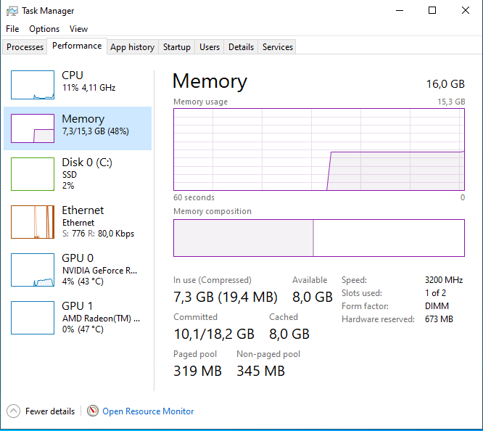Open the Details tab
Image resolution: width=483 pixels, height=431 pixels.
(x=241, y=47)
